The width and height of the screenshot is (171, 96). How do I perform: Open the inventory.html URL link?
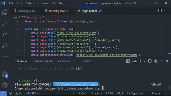[x=107, y=55]
